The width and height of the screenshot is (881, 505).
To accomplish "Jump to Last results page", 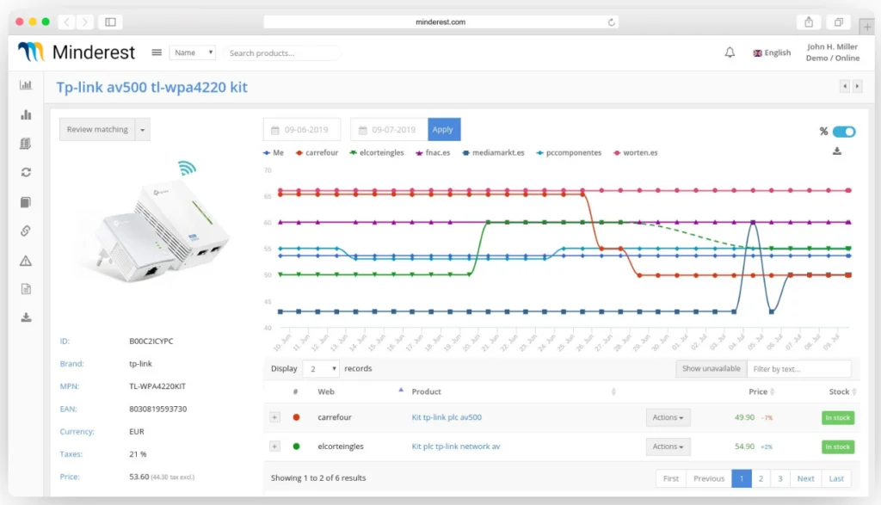I will pos(836,478).
